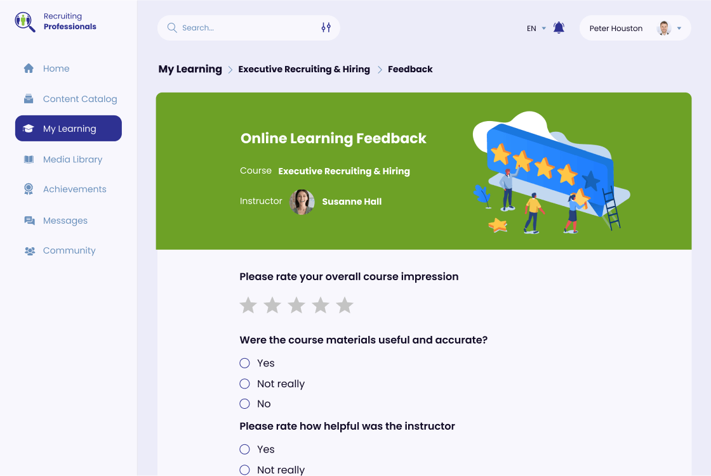Rate course with the fifth star
Screen dimensions: 711x476
345,306
